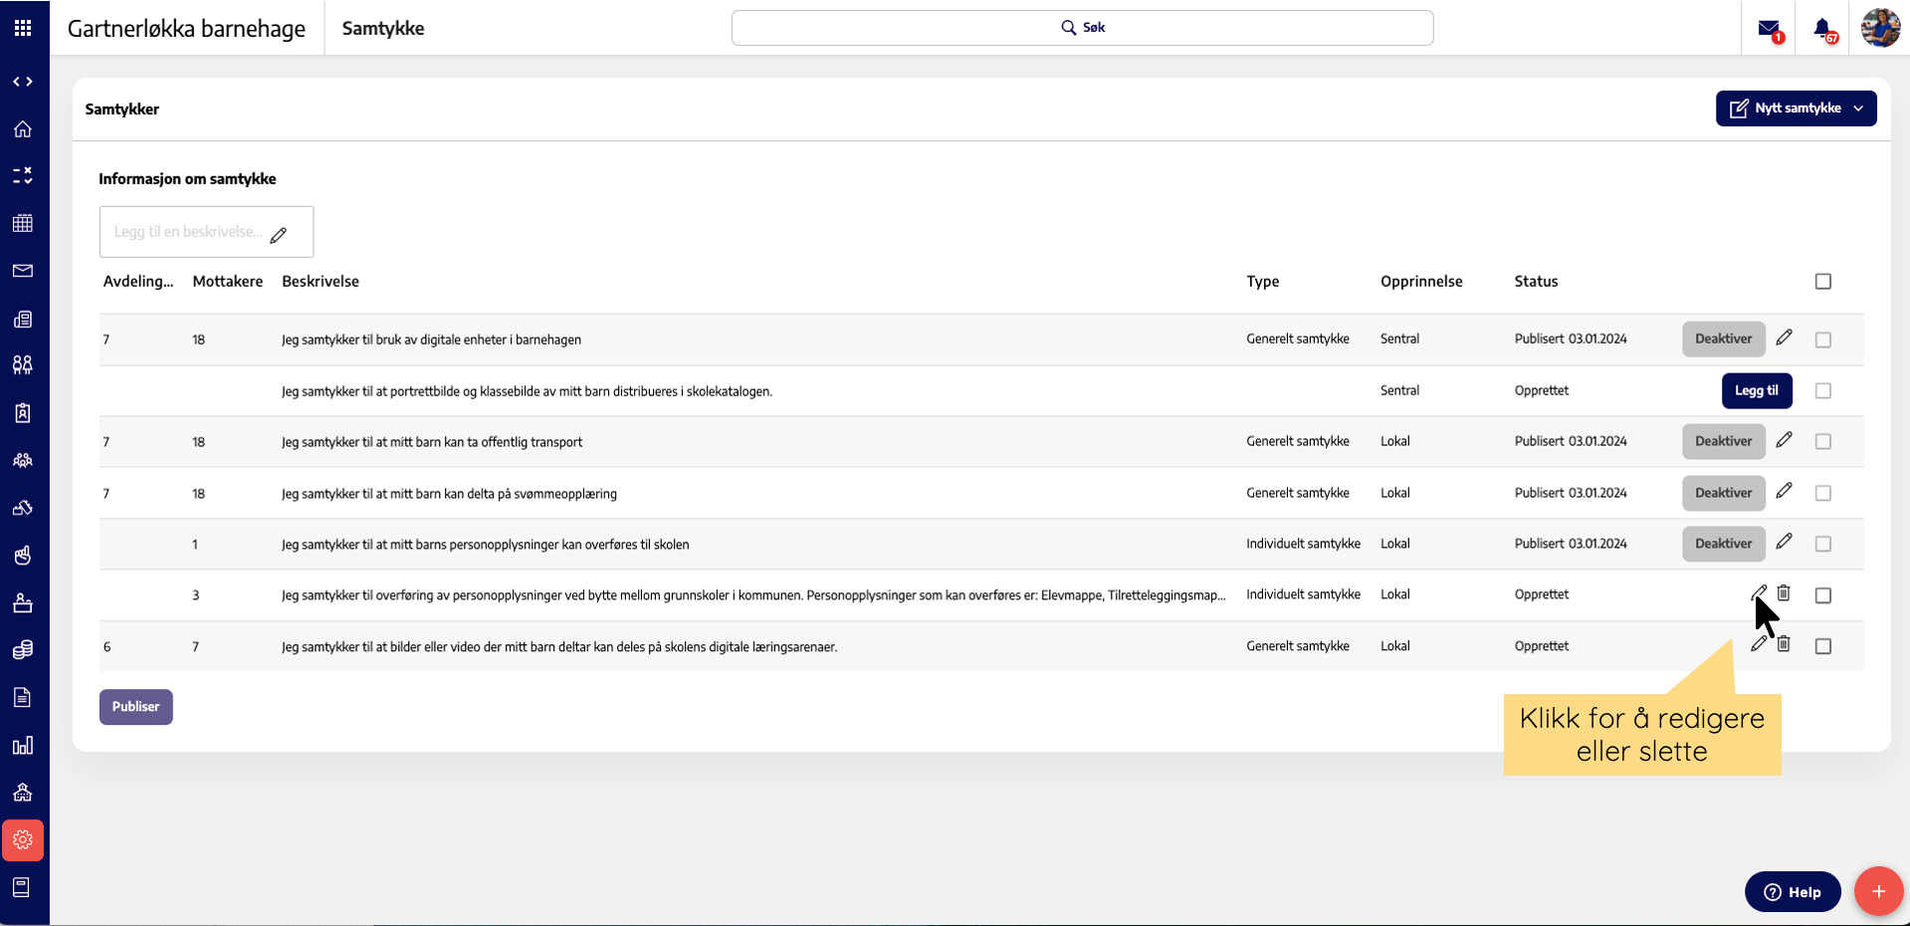This screenshot has height=926, width=1910.
Task: Open the calendar icon in the sidebar
Action: [23, 223]
